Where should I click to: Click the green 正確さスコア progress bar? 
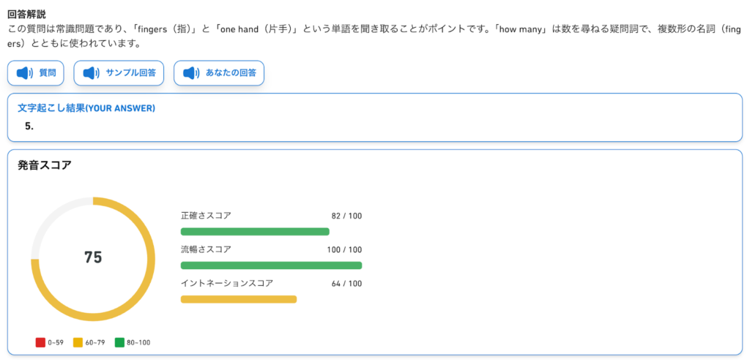click(255, 232)
